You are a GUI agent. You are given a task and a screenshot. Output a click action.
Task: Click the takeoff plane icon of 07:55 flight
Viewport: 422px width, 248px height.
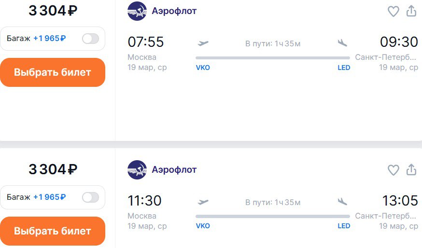[203, 43]
